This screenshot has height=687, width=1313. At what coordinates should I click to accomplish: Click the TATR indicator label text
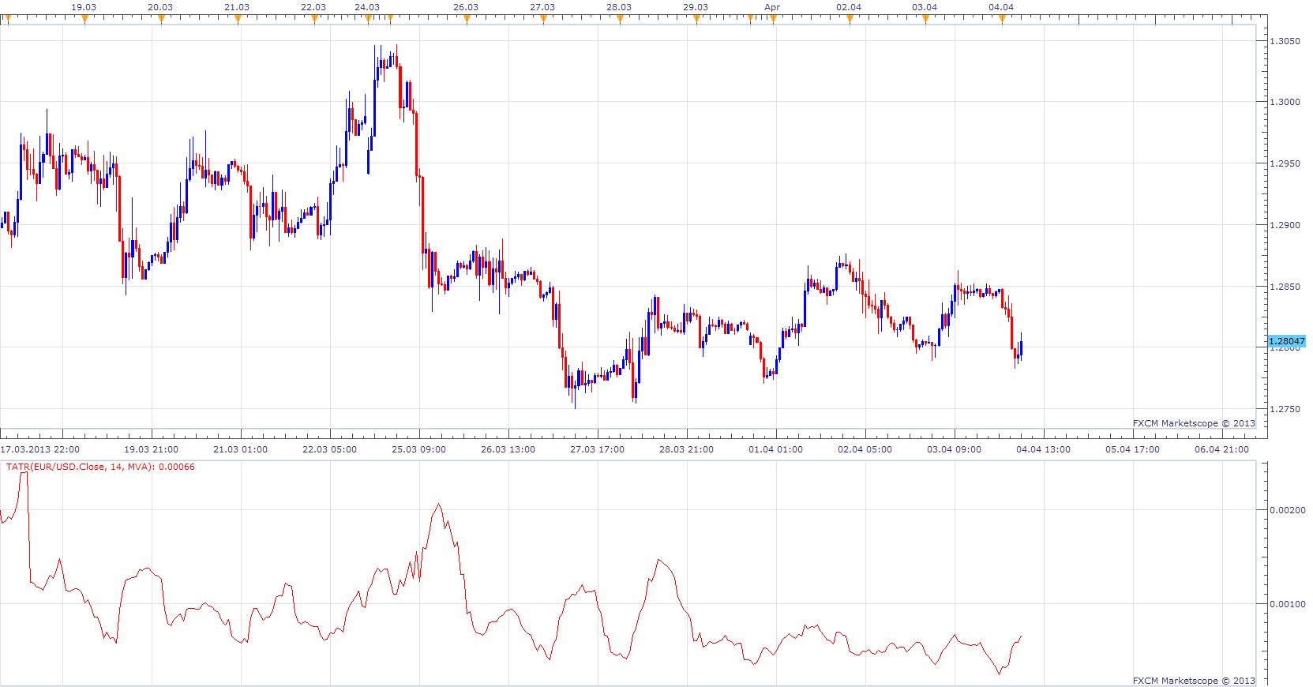[x=100, y=467]
